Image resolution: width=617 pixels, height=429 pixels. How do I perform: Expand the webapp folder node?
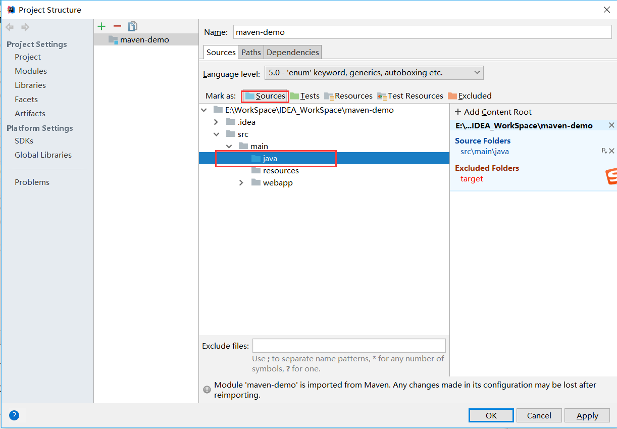click(241, 183)
